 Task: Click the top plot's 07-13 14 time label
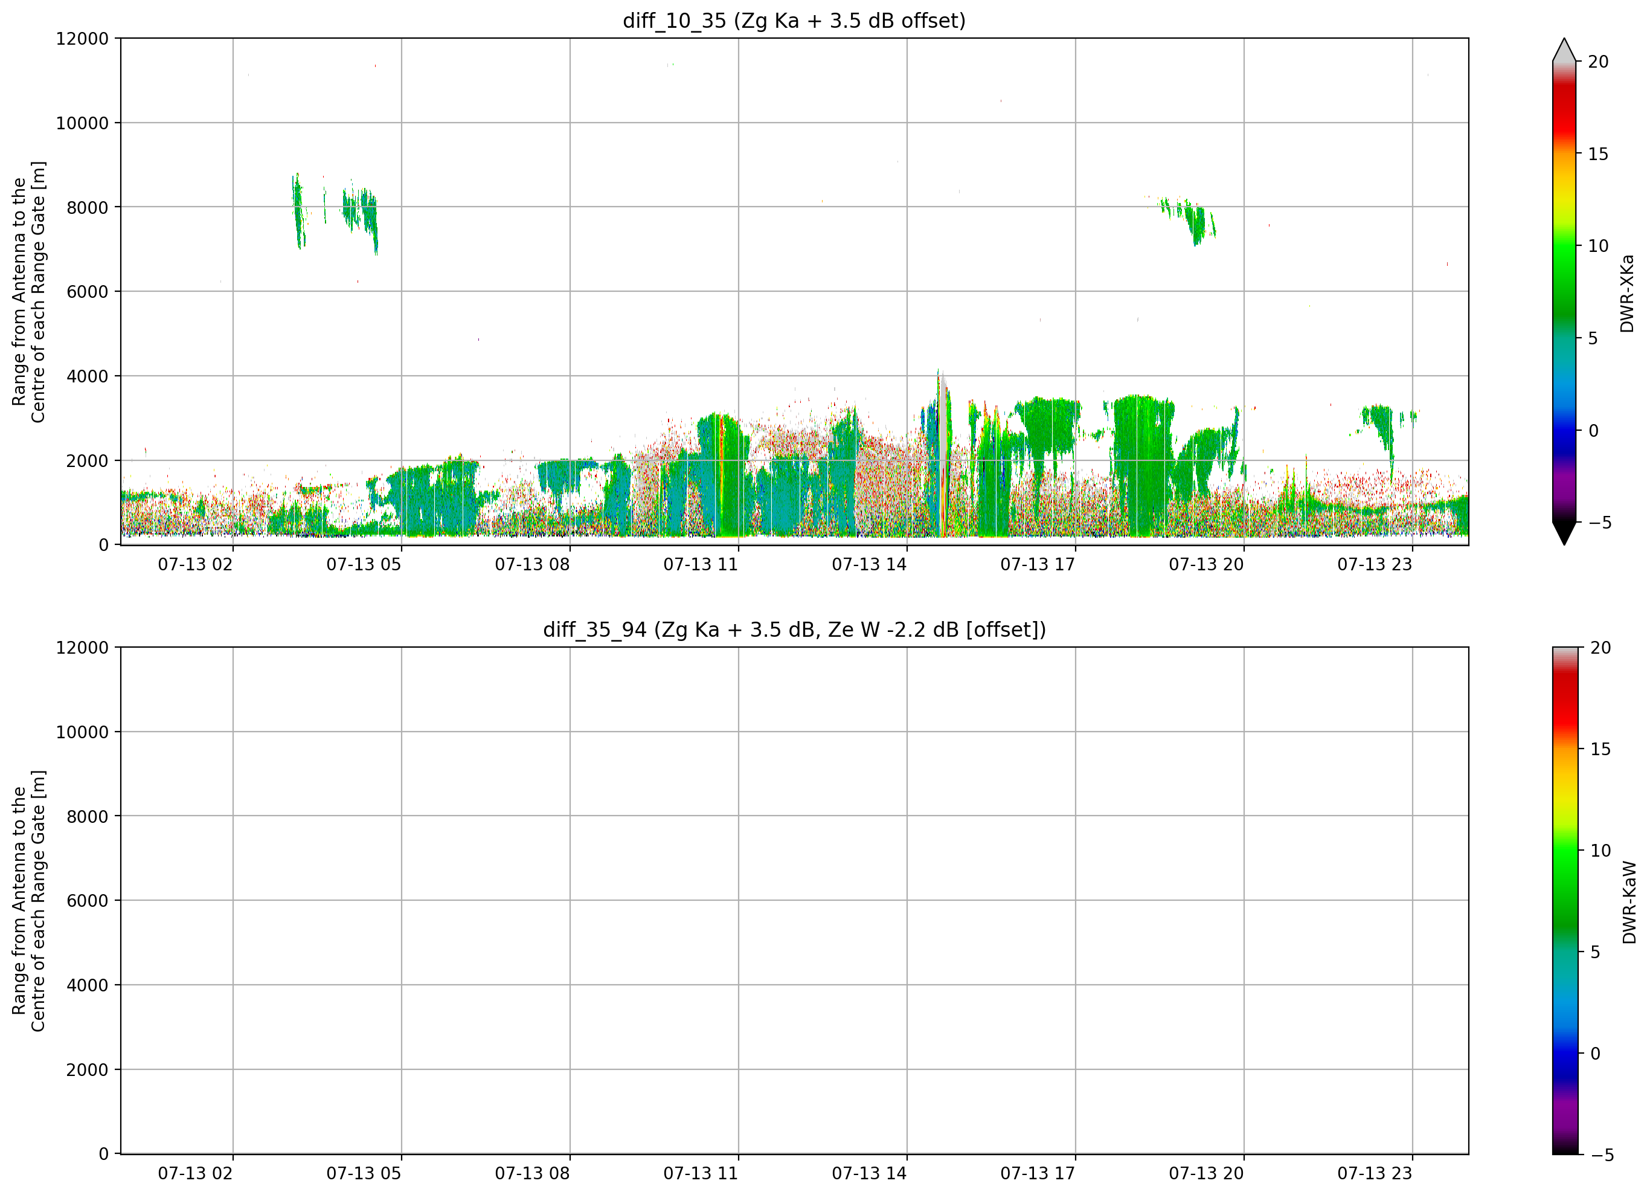(x=869, y=564)
